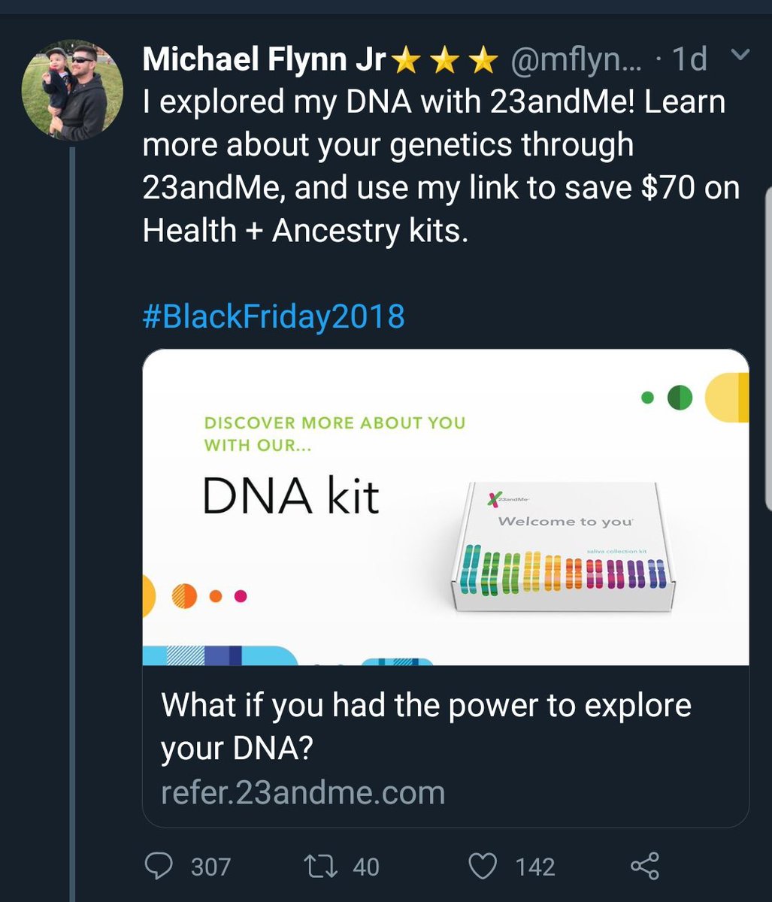The image size is (772, 902).
Task: View the 307 replies count
Action: (x=210, y=867)
